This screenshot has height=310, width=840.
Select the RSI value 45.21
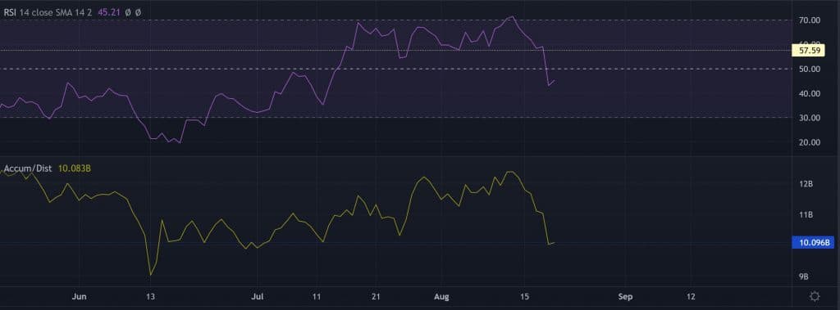109,11
